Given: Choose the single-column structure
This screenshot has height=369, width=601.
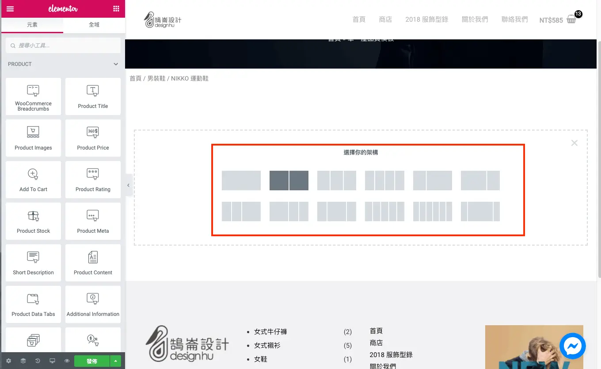Looking at the screenshot, I should [241, 181].
